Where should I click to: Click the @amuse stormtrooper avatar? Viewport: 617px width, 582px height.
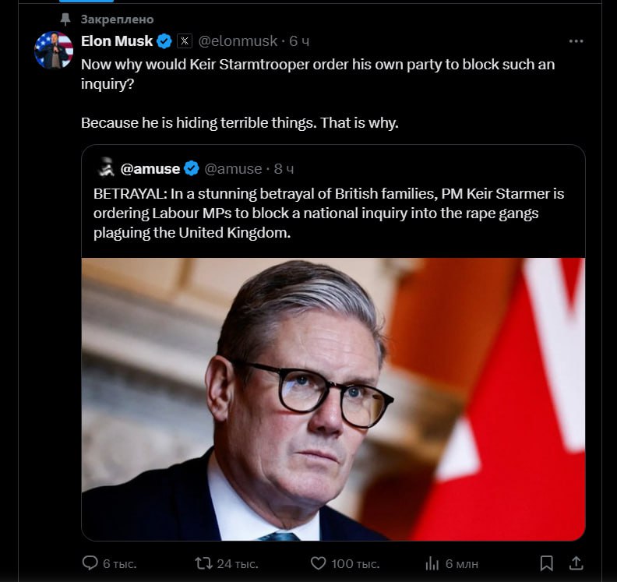point(105,168)
